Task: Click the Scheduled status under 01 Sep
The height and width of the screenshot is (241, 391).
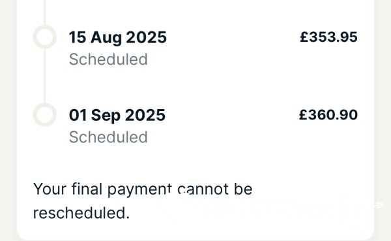Action: (108, 137)
